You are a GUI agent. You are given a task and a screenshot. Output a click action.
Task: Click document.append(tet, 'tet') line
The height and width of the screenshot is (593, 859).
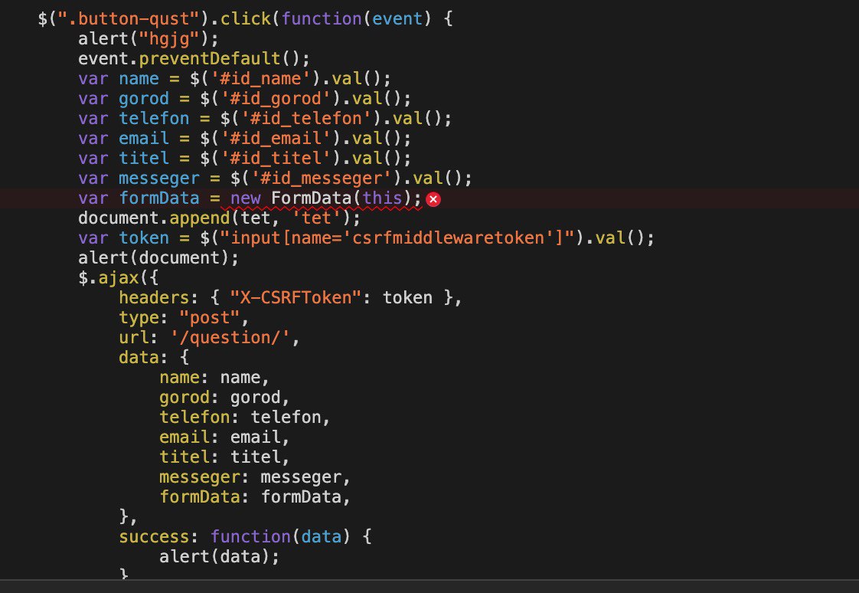[219, 218]
